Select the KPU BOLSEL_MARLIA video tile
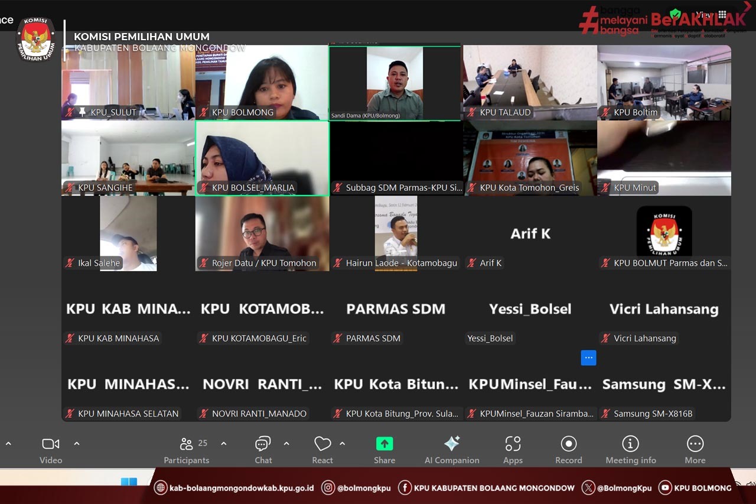Image resolution: width=756 pixels, height=504 pixels. coord(262,158)
